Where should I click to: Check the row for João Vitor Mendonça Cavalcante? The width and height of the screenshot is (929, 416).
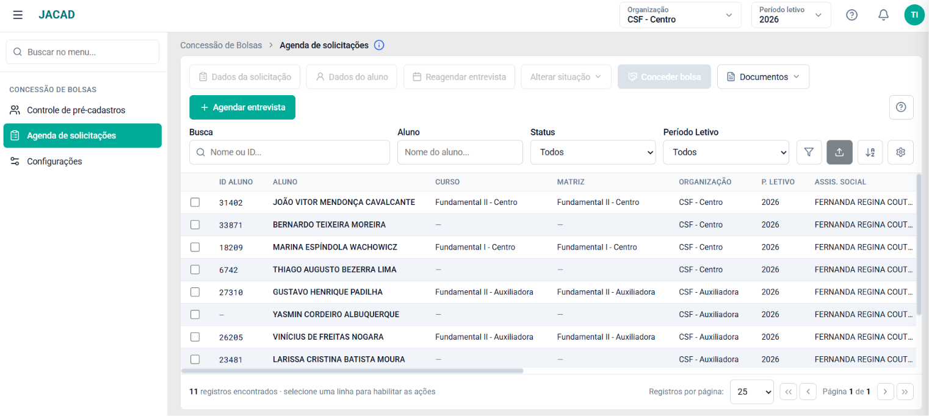click(195, 202)
